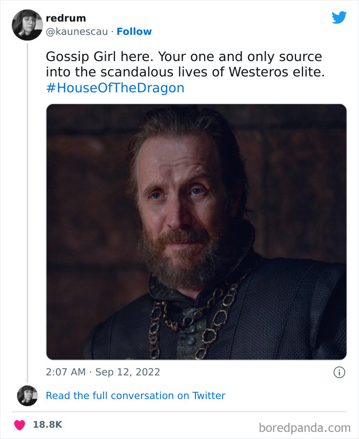
Task: Open redrum's profile picture
Action: pos(27,24)
